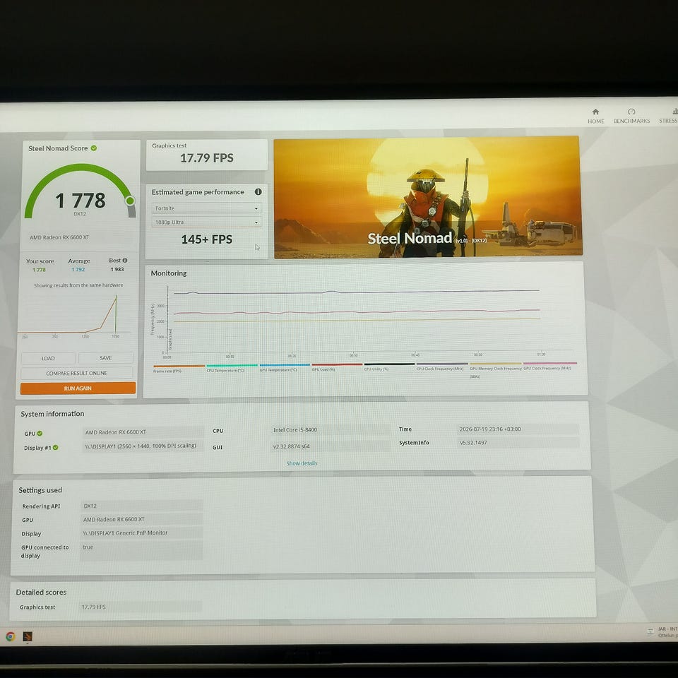Click your score value 1 778 in green
Viewport: 678px width, 678px height.
[39, 270]
